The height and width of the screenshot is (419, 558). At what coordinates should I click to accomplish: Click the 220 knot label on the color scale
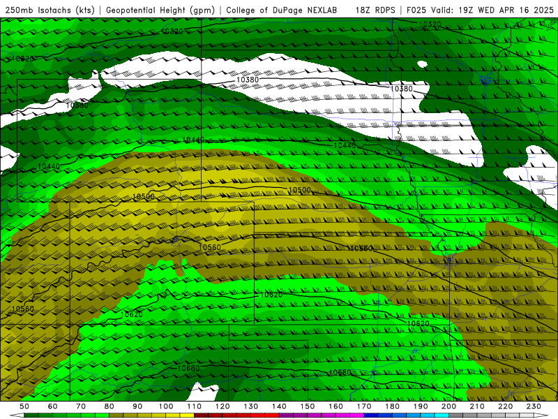[x=506, y=406]
